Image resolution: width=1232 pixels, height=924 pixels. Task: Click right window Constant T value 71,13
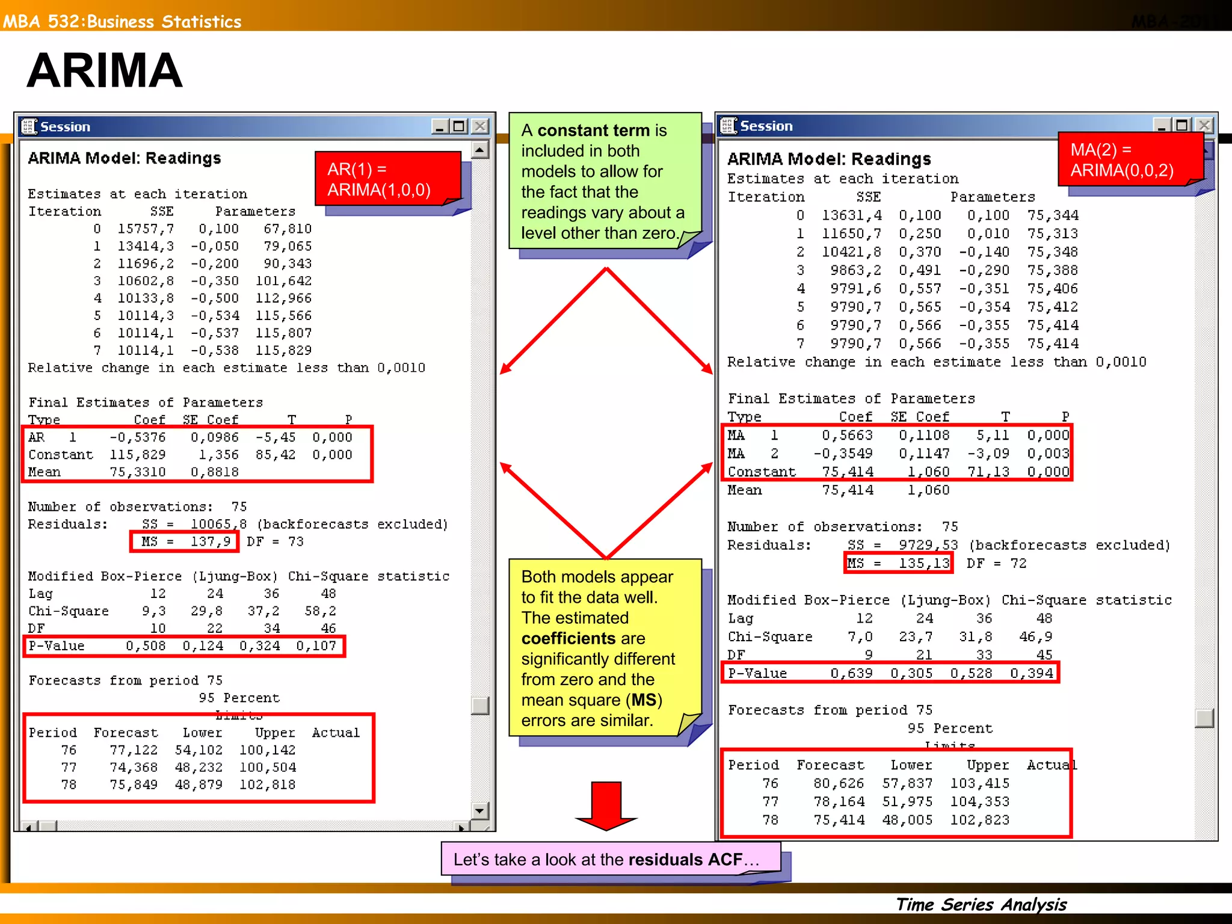click(x=988, y=472)
